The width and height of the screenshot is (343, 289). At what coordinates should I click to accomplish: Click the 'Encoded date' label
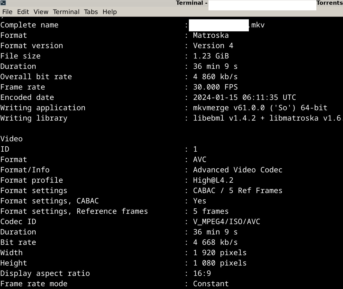[x=27, y=97]
